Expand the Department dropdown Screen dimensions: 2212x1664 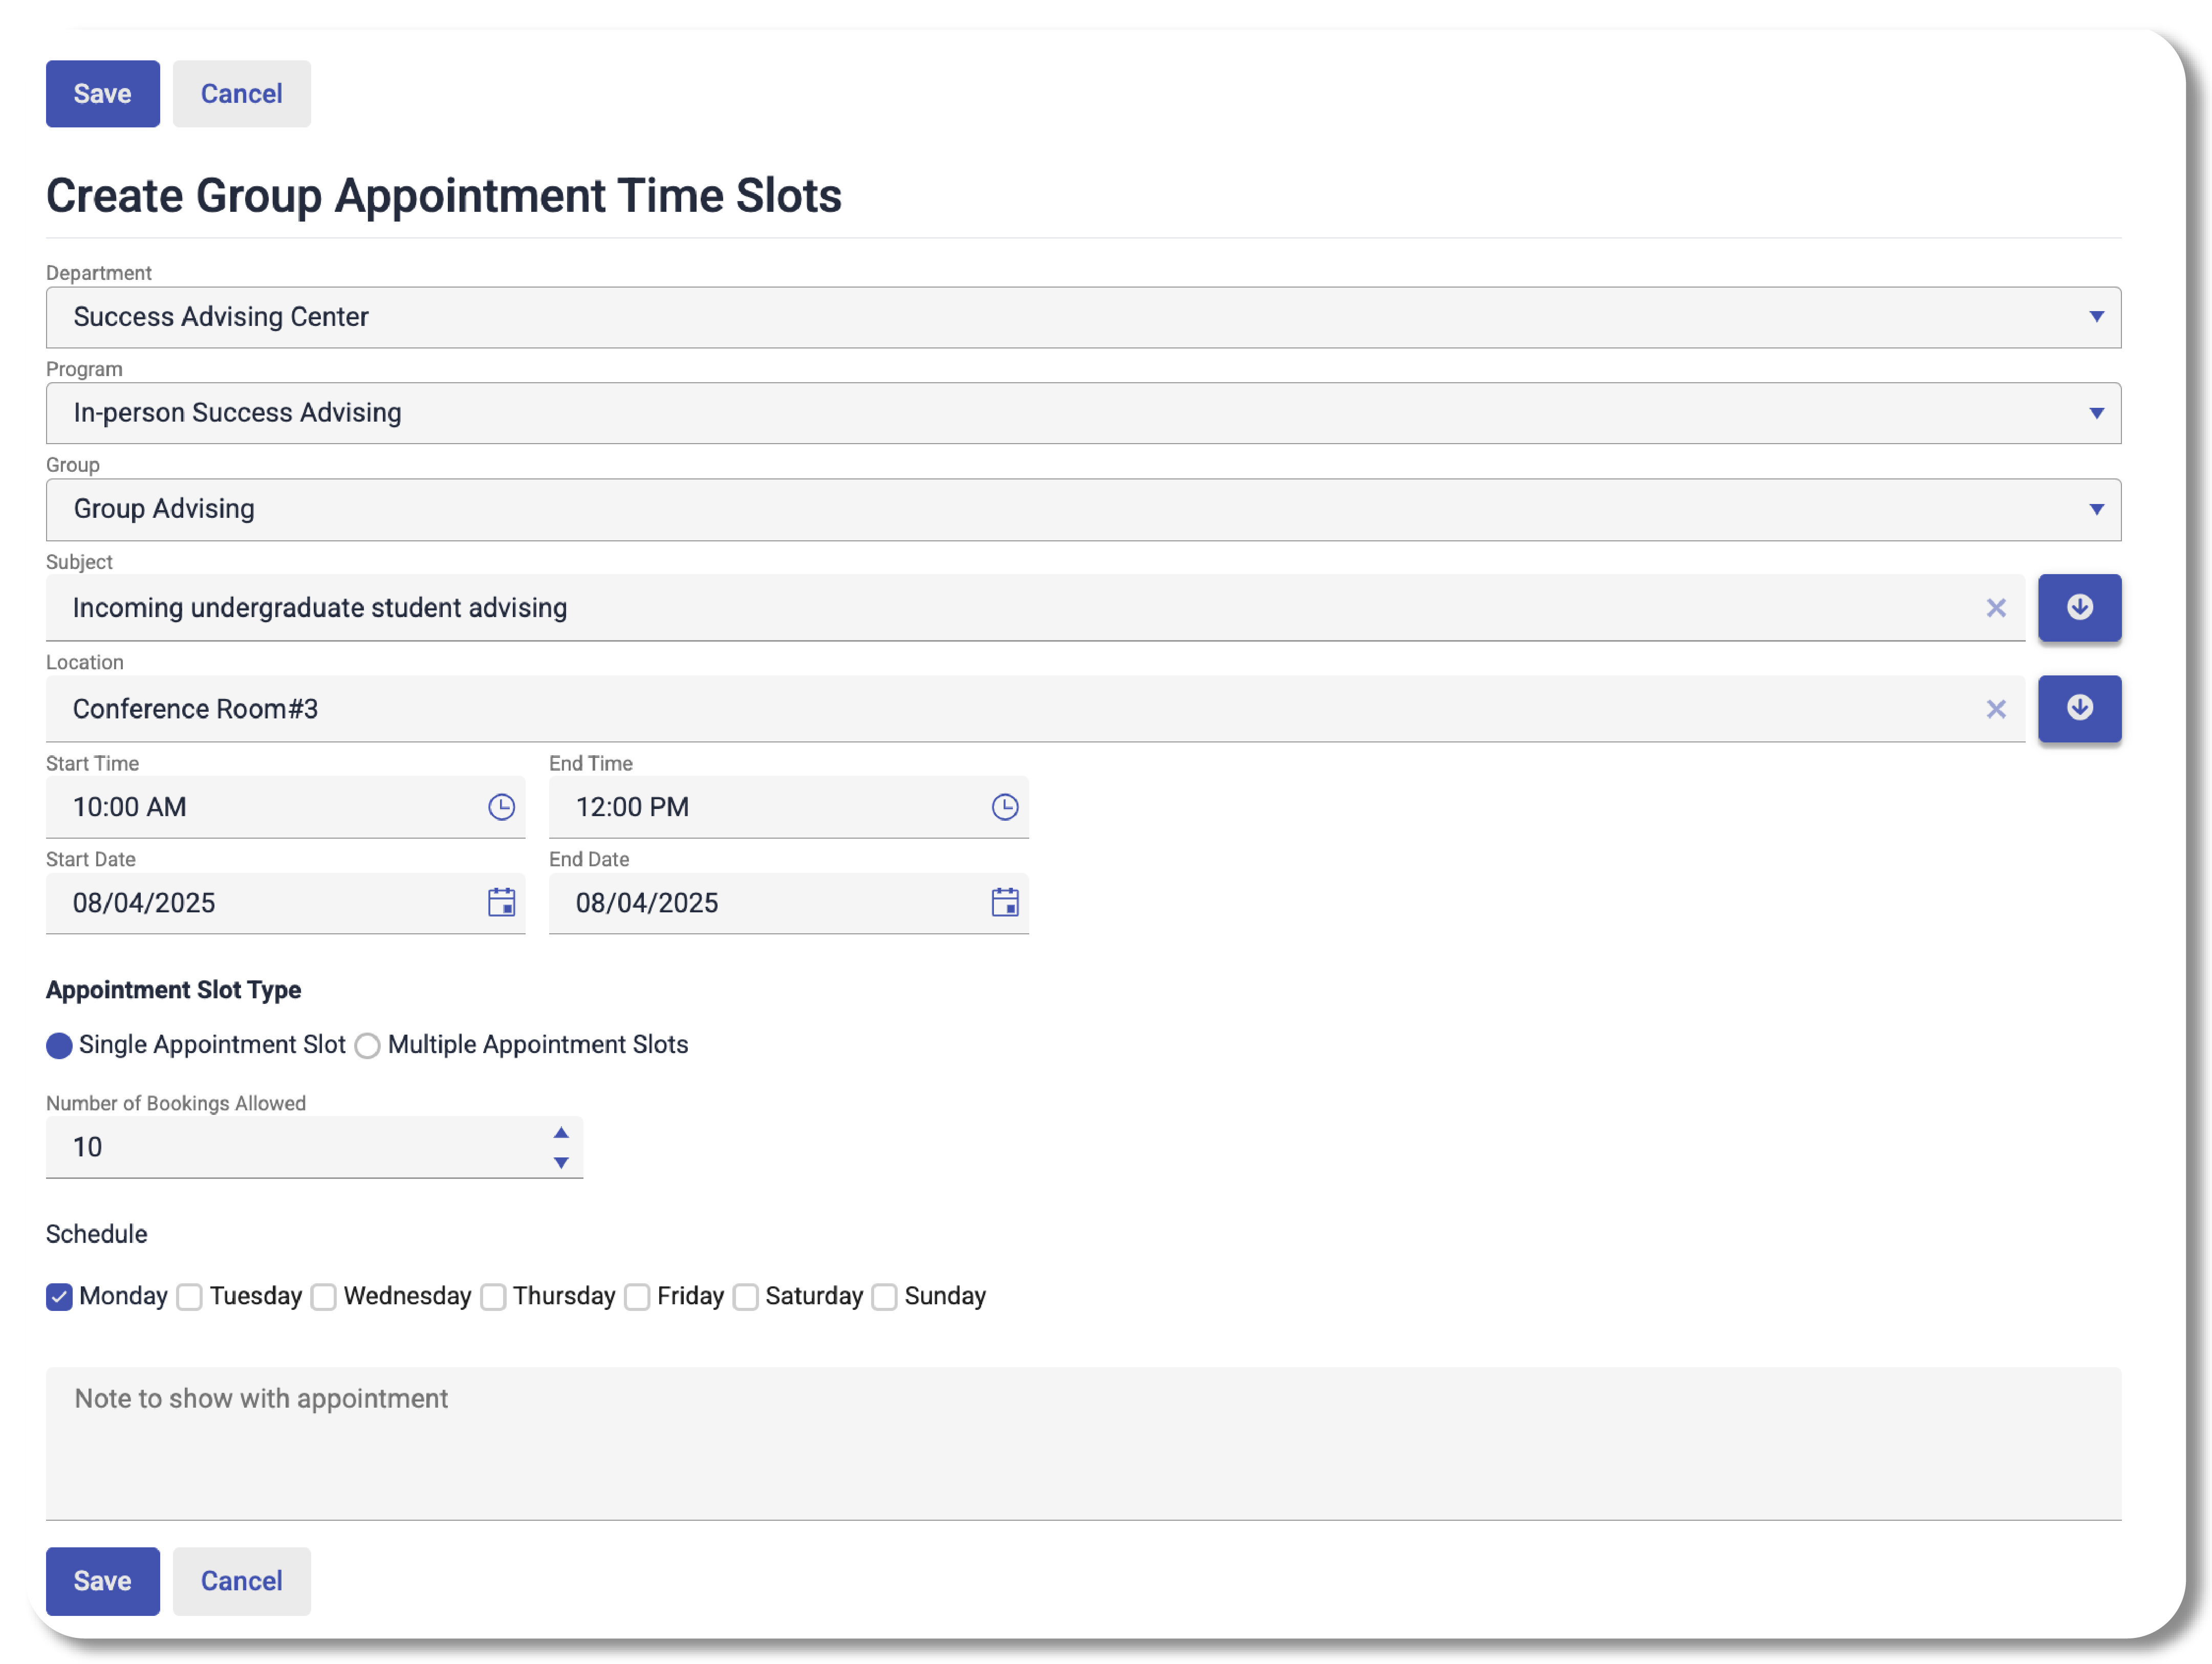point(2095,317)
